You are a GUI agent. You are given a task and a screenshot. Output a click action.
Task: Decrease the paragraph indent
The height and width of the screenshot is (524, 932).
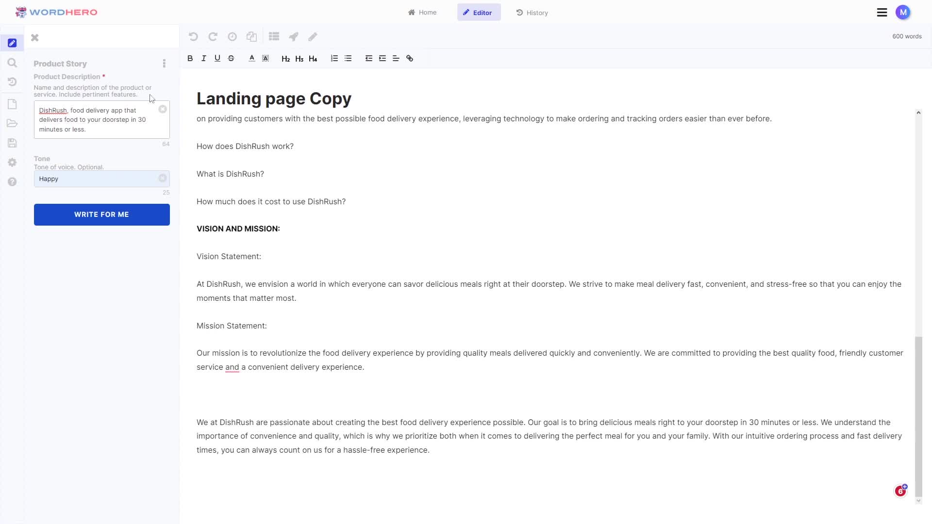369,58
